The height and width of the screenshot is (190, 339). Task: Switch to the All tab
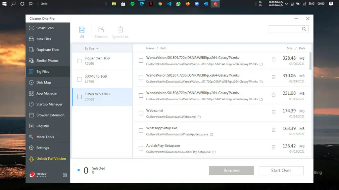[82, 32]
